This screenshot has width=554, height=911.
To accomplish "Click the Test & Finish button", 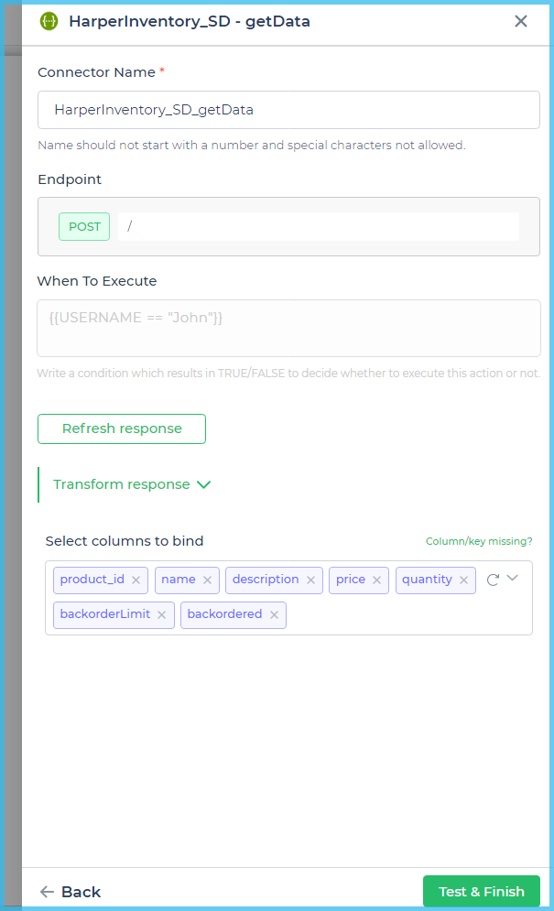I will 481,891.
